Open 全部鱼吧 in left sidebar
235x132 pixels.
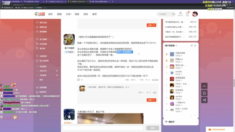[x=42, y=56]
